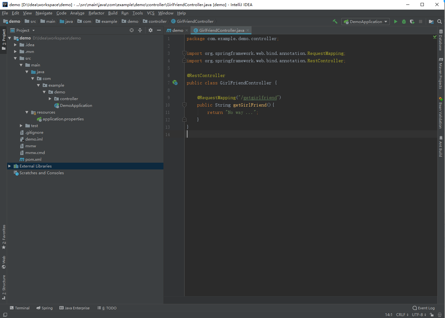The image size is (445, 318).
Task: Open the Bean Validation side panel
Action: tap(441, 113)
